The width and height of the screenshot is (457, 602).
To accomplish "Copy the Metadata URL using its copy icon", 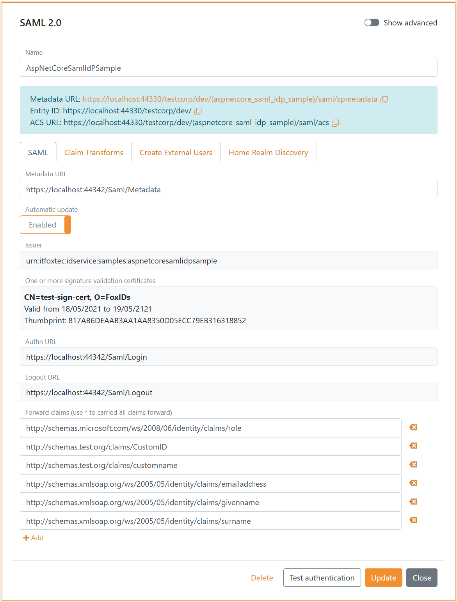I will click(x=384, y=99).
